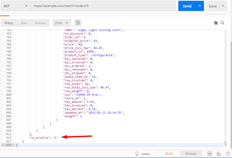Screen dimensions: 232x158
Task: Toggle two-pane layout icon
Action: (x=209, y=154)
